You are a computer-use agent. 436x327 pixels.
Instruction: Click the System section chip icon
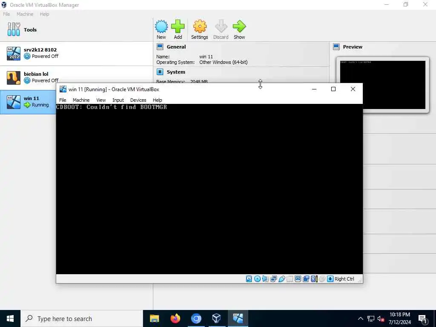[160, 72]
